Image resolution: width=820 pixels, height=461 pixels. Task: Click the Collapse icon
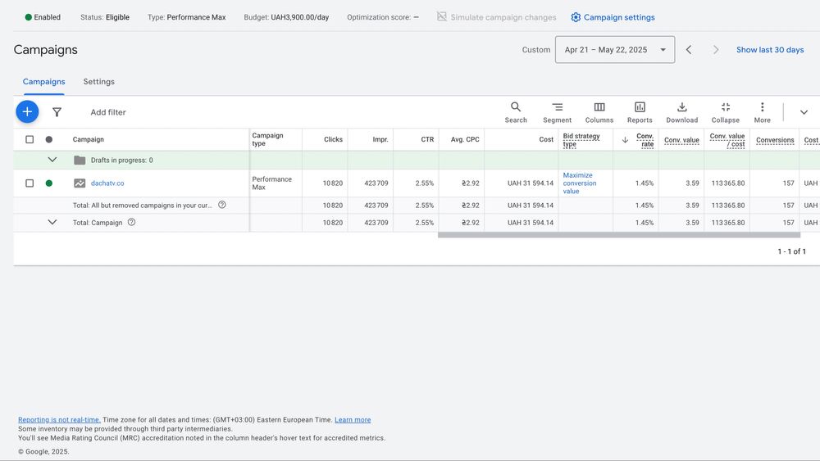[725, 107]
